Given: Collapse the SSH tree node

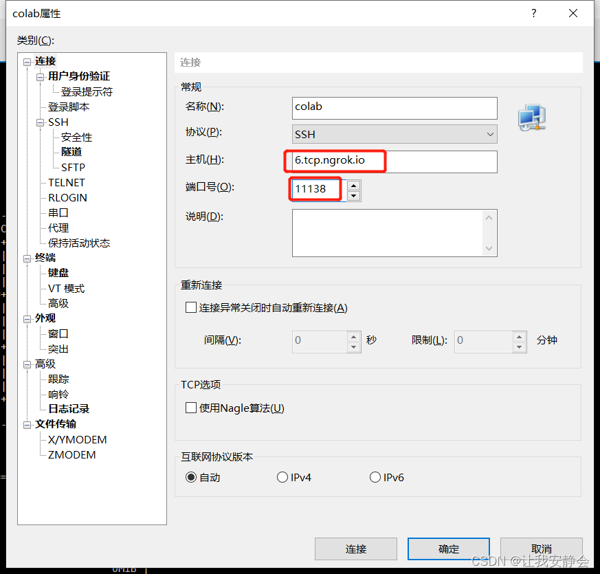Looking at the screenshot, I should 40,123.
